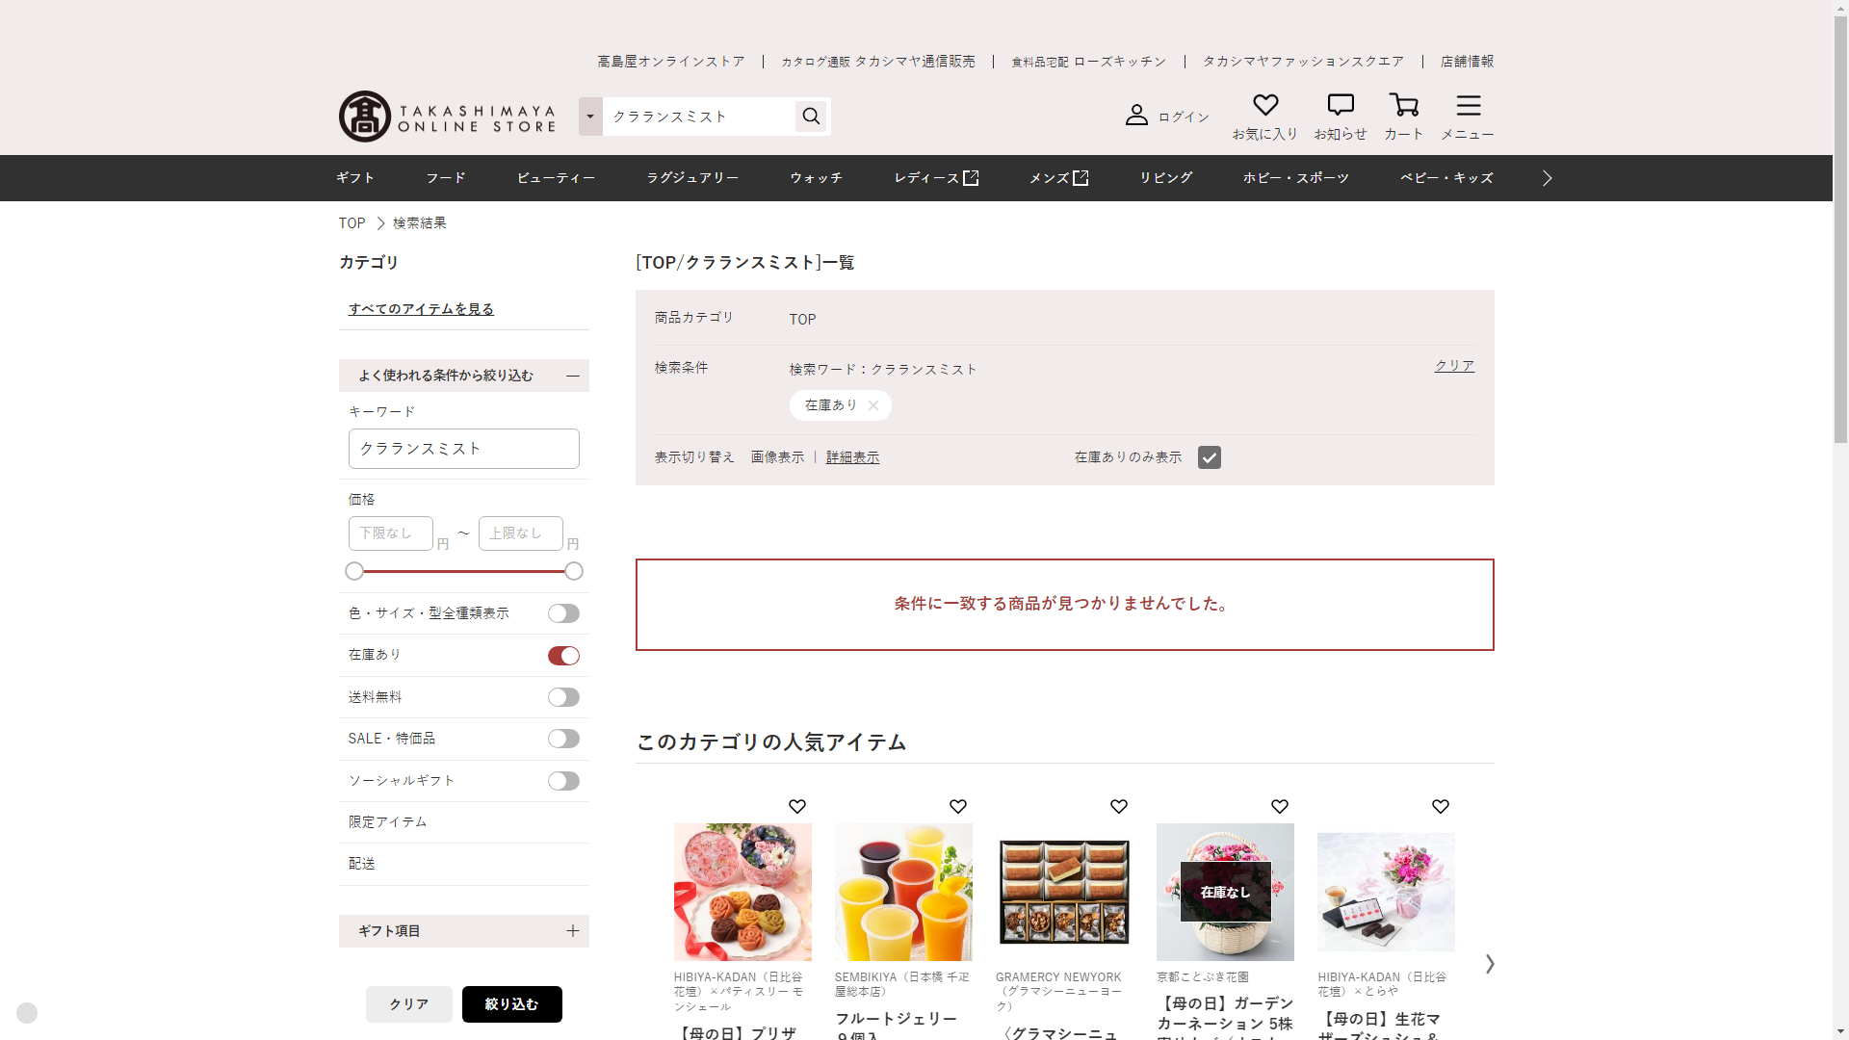Image resolution: width=1849 pixels, height=1040 pixels.
Task: Open the ビューティー category menu
Action: click(x=556, y=178)
